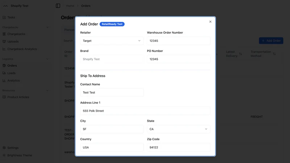Click the Warehouse Order Number field
The height and width of the screenshot is (163, 290).
[178, 41]
